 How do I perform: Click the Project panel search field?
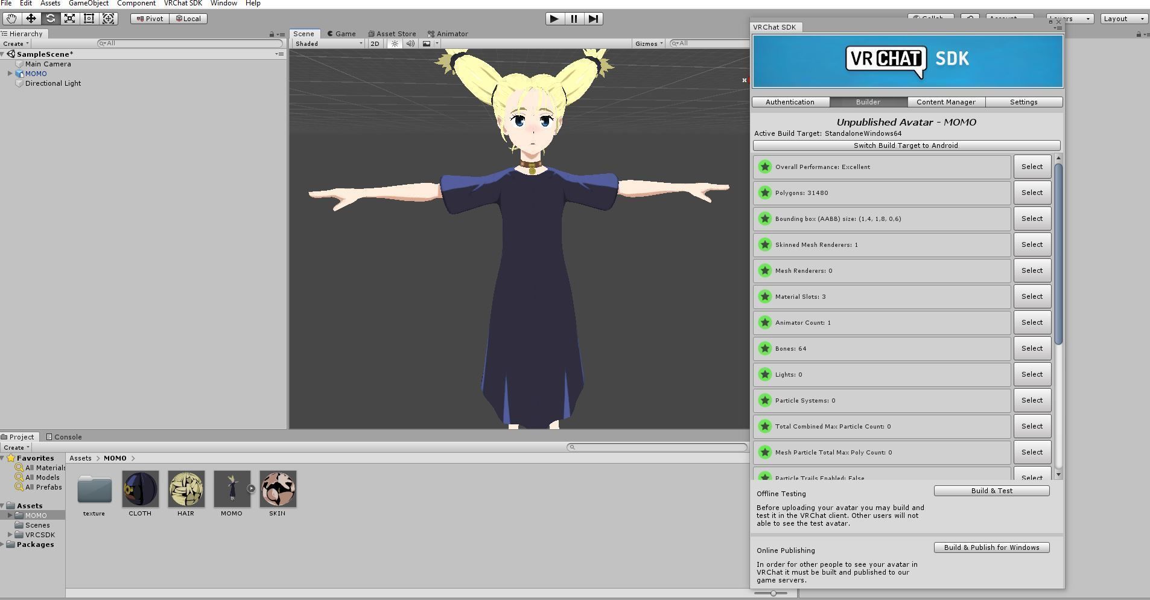point(657,447)
